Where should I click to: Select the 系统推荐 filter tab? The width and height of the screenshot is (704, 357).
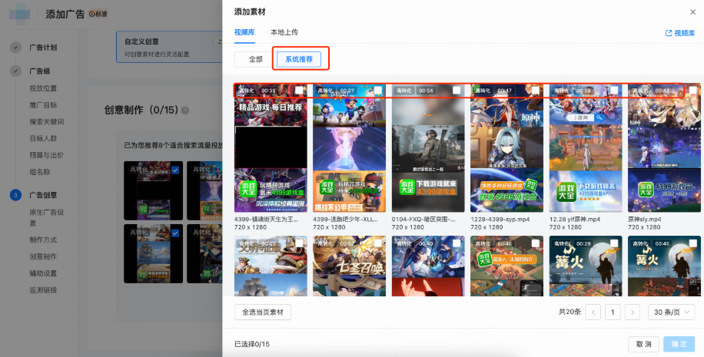point(298,59)
